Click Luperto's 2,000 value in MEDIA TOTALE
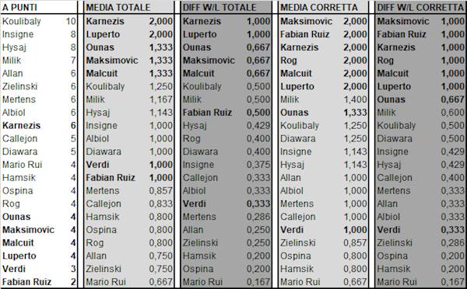Image resolution: width=467 pixels, height=289 pixels. [x=161, y=34]
